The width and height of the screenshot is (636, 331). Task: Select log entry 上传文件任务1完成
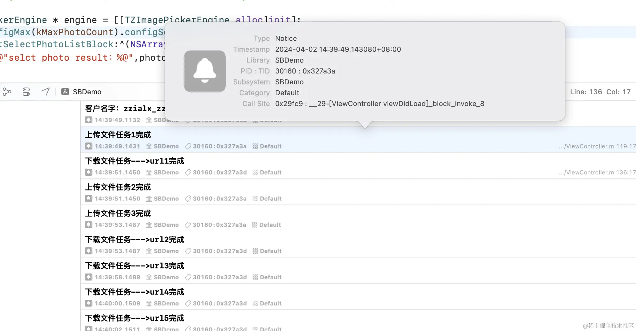[x=358, y=139]
